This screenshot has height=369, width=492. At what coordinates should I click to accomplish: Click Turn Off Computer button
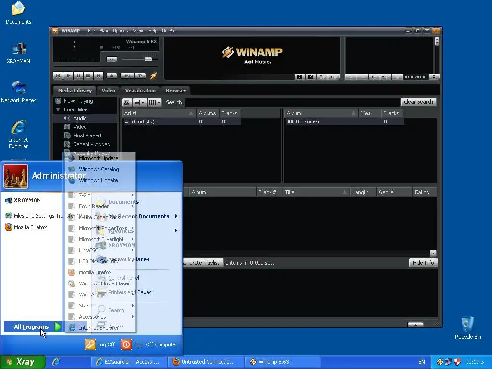point(149,344)
